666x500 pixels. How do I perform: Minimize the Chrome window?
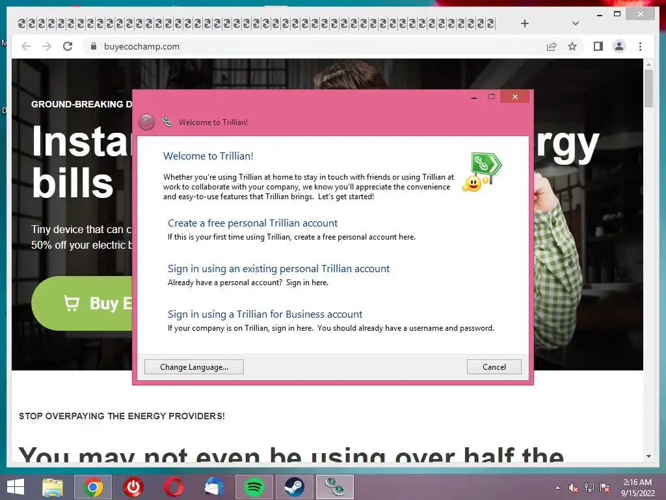click(x=599, y=14)
